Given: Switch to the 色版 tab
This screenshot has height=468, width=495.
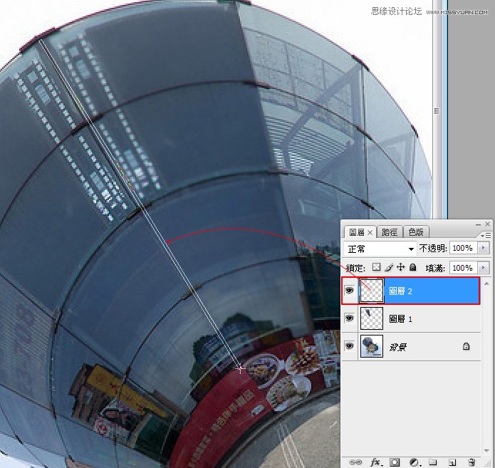Looking at the screenshot, I should (x=415, y=232).
